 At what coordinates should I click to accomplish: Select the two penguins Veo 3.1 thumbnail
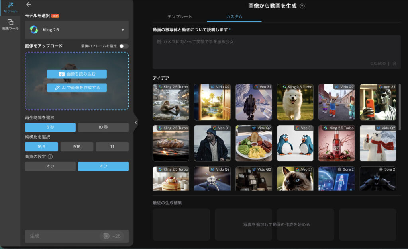pyautogui.click(x=294, y=143)
